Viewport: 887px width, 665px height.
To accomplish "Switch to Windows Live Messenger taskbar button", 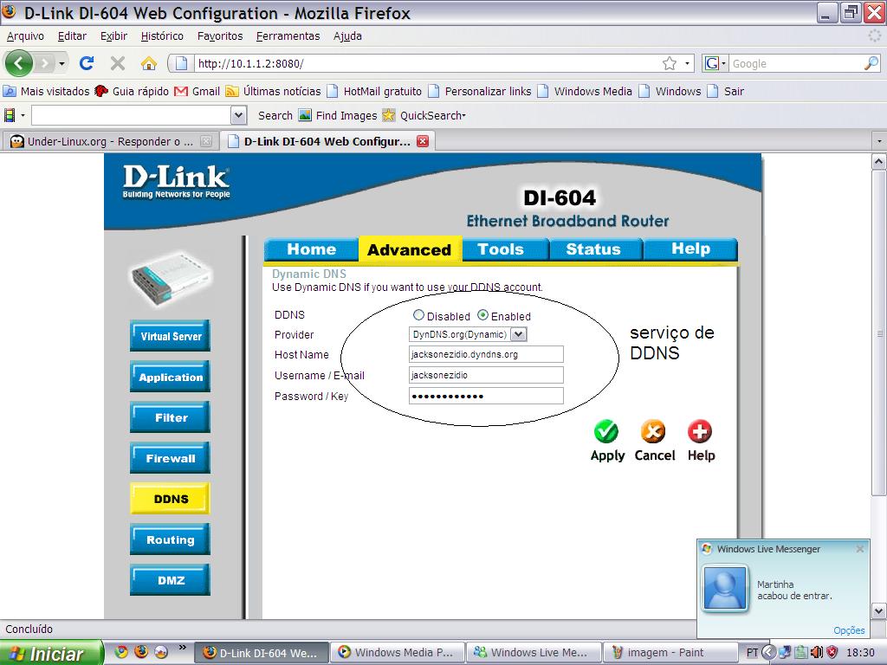I will pyautogui.click(x=534, y=653).
